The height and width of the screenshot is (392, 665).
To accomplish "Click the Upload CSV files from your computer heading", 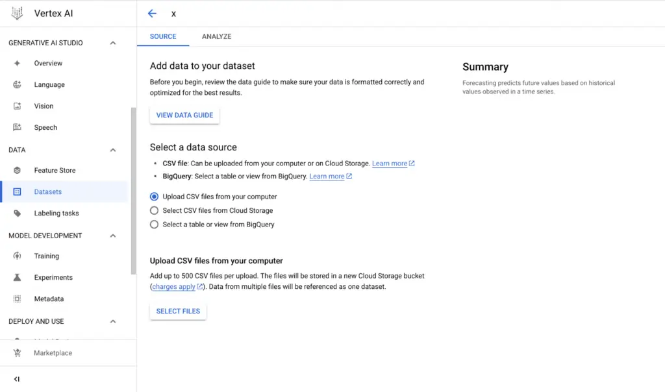I will point(216,261).
